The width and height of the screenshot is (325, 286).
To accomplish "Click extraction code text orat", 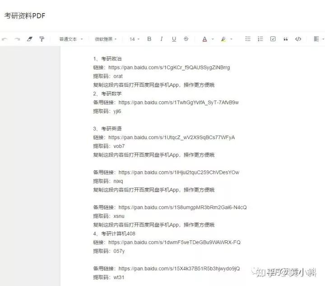I will 118,76.
